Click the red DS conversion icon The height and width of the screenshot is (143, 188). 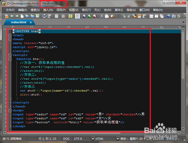95,16
